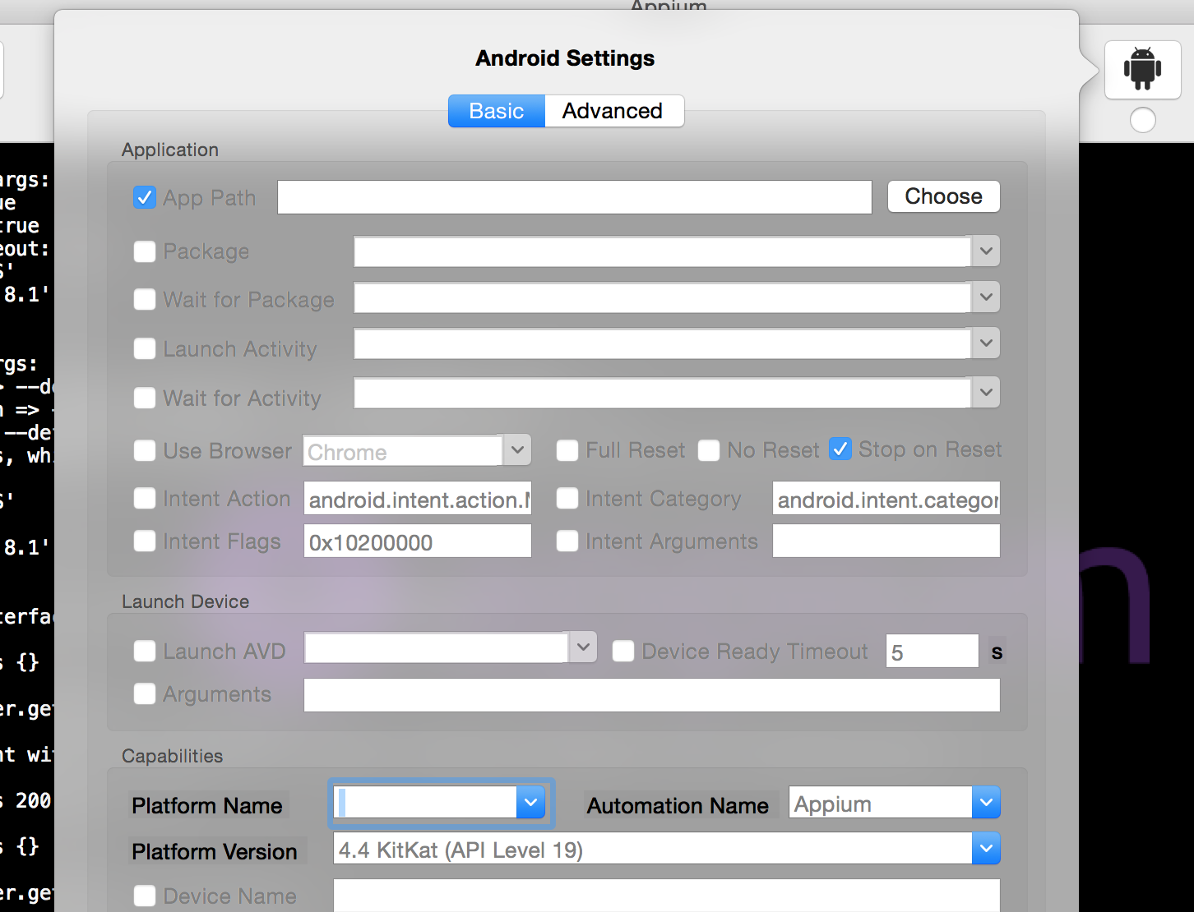The height and width of the screenshot is (912, 1194).
Task: Click the Android Settings title text
Action: pos(566,58)
